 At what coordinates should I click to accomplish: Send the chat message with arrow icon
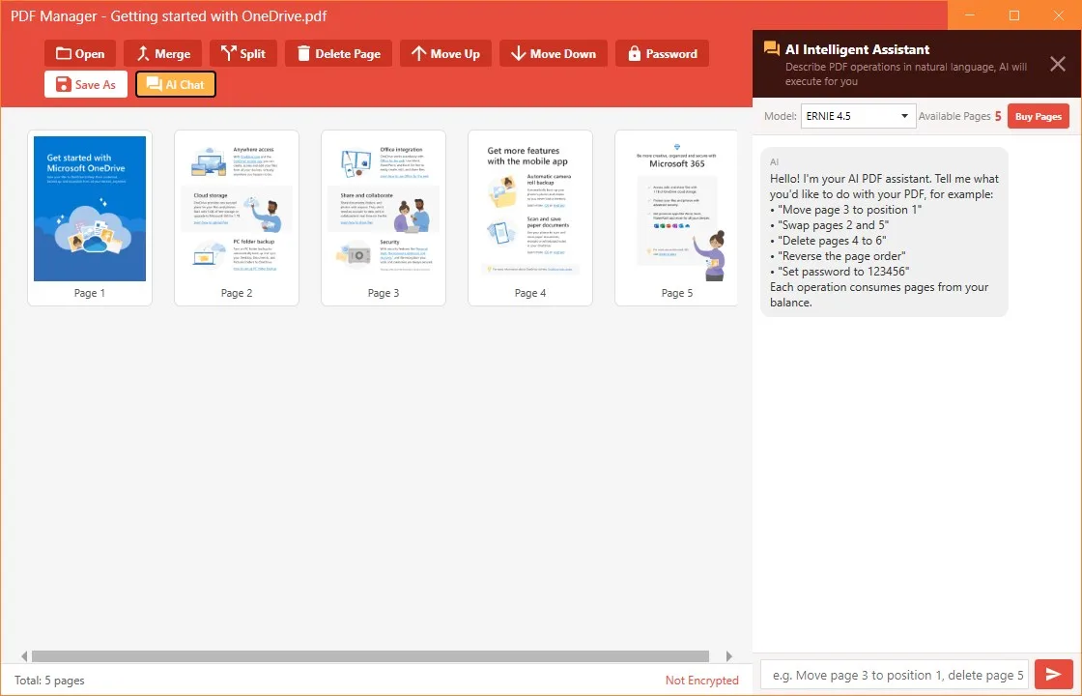[x=1053, y=674]
